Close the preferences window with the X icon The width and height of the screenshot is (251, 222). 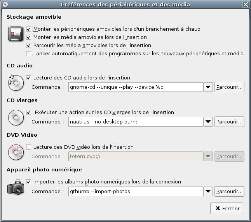(246, 5)
